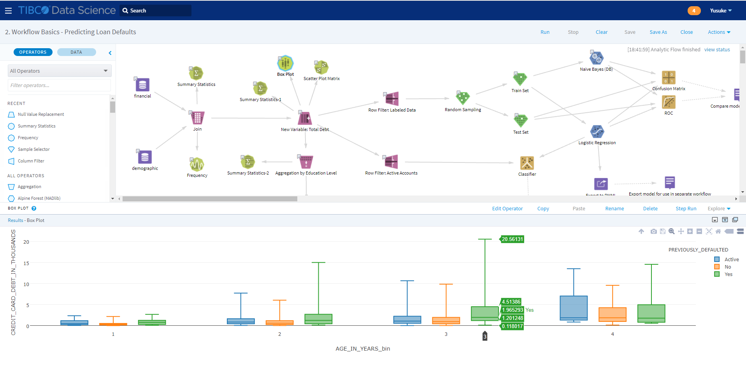The image size is (746, 365).
Task: Reset plot axes with home icon
Action: 718,231
